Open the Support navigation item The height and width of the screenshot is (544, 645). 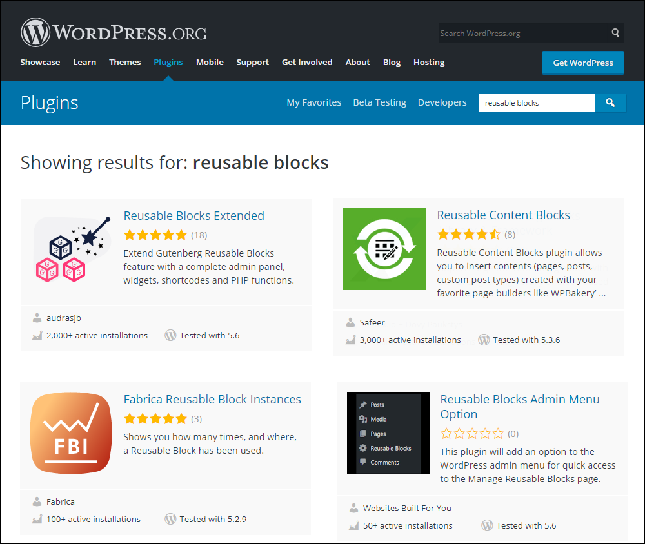253,62
